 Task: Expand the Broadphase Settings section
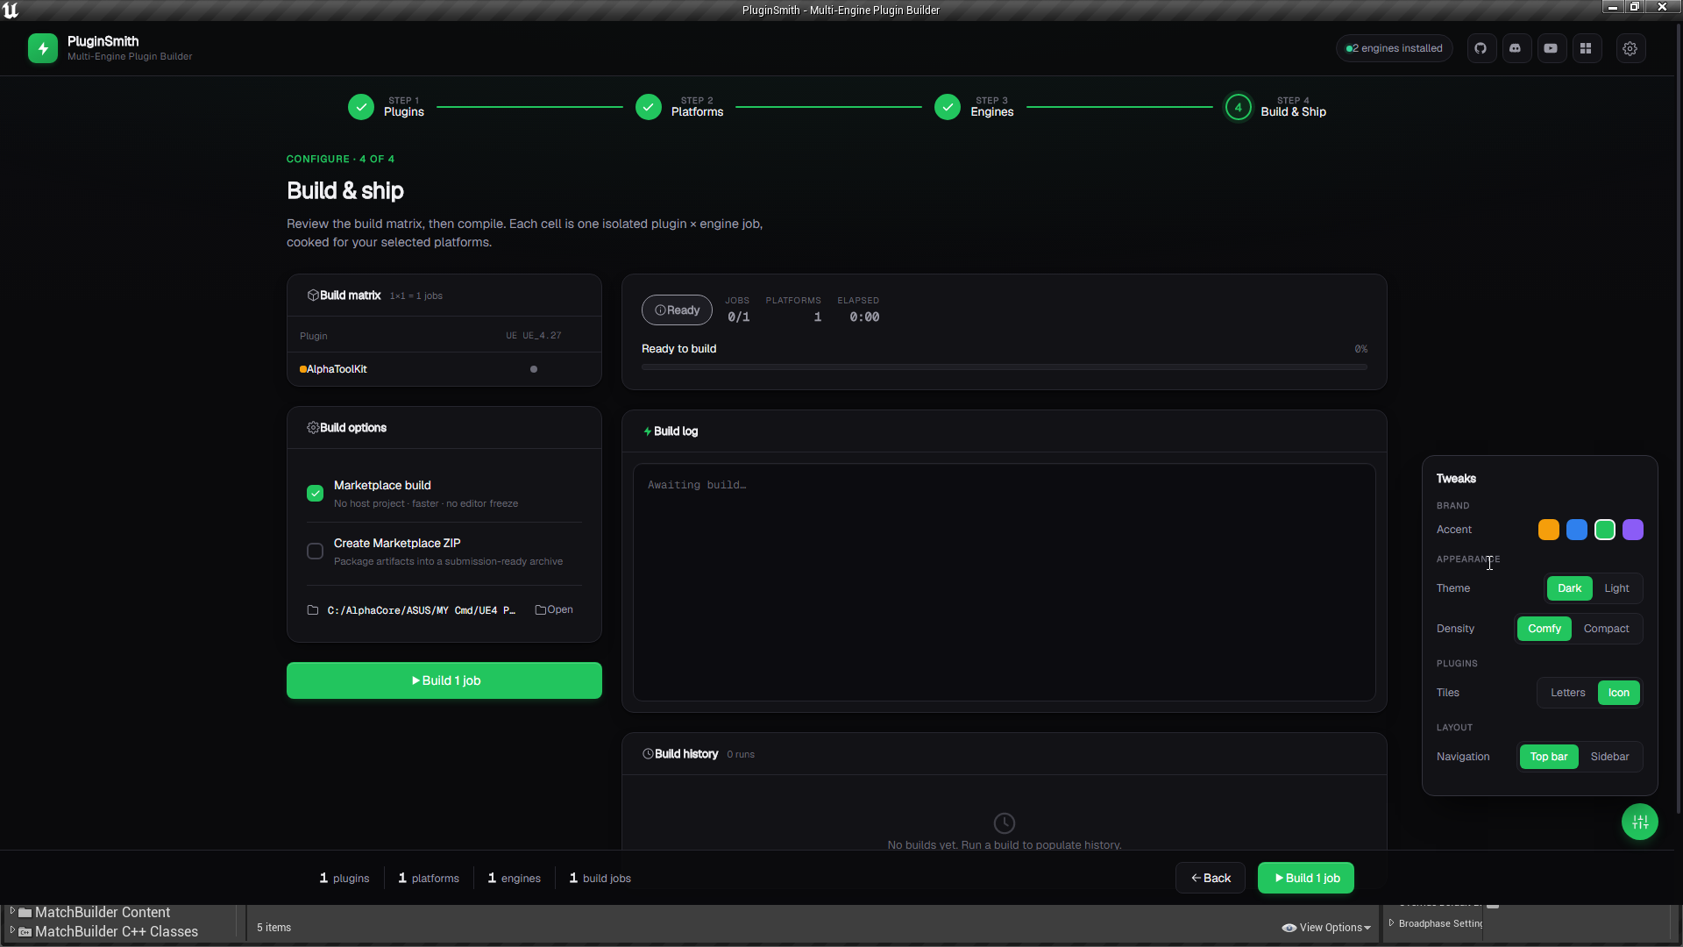click(1391, 923)
